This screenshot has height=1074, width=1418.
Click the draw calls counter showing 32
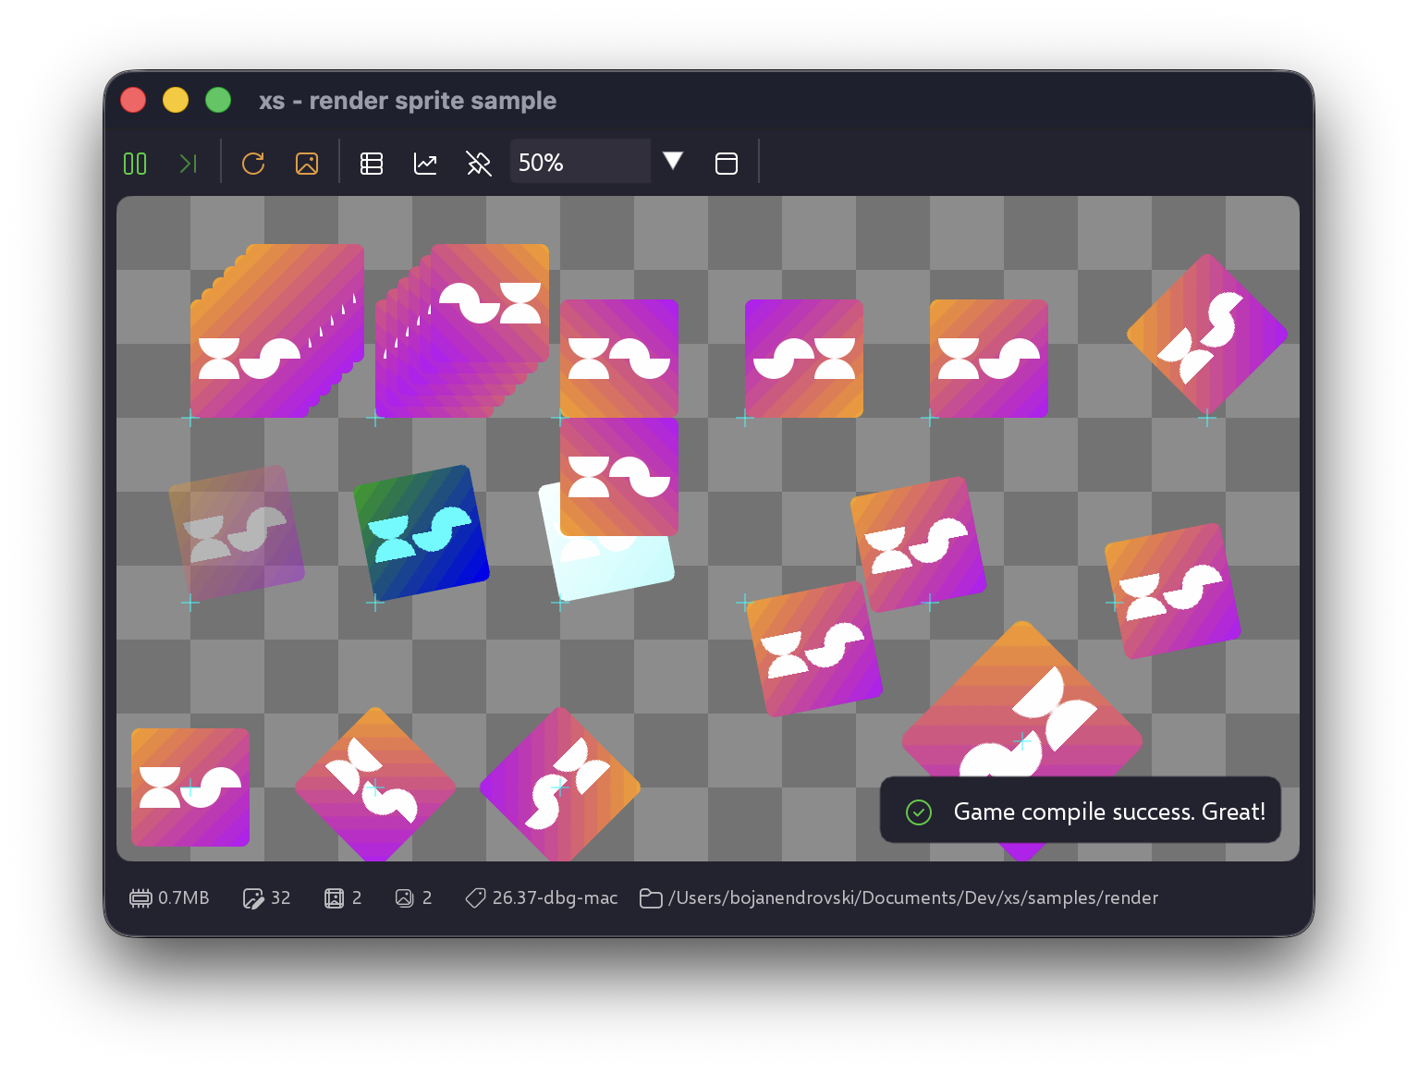(x=266, y=897)
